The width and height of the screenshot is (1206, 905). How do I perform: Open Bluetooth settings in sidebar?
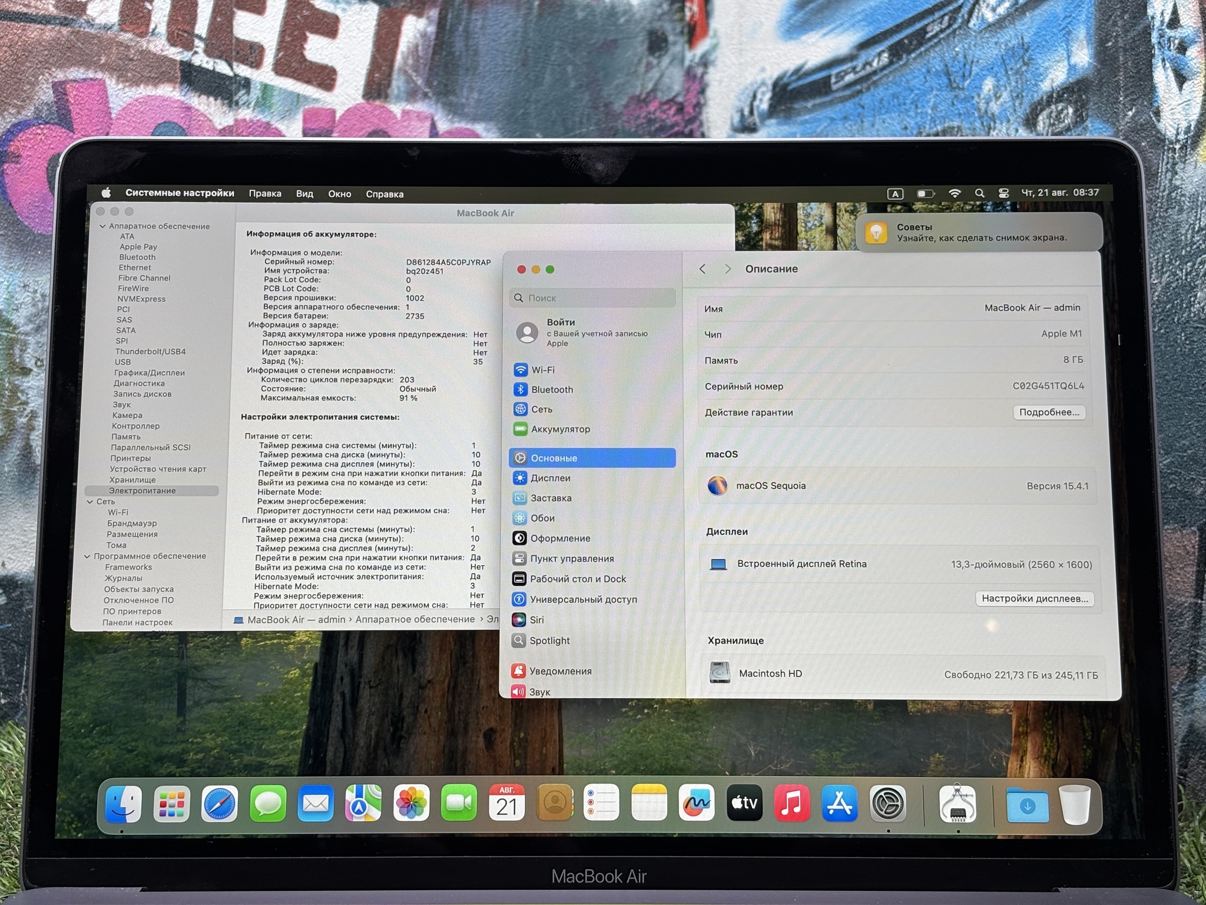point(551,389)
